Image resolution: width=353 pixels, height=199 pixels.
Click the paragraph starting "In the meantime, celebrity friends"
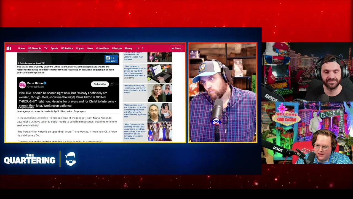pyautogui.click(x=67, y=122)
